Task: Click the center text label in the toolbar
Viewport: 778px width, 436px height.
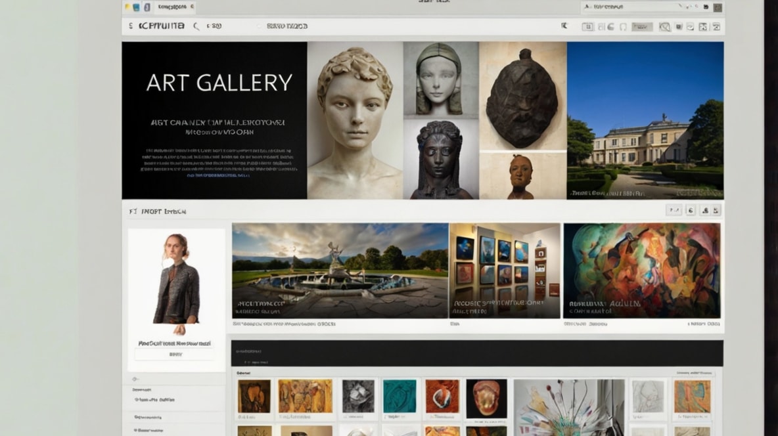Action: (287, 26)
